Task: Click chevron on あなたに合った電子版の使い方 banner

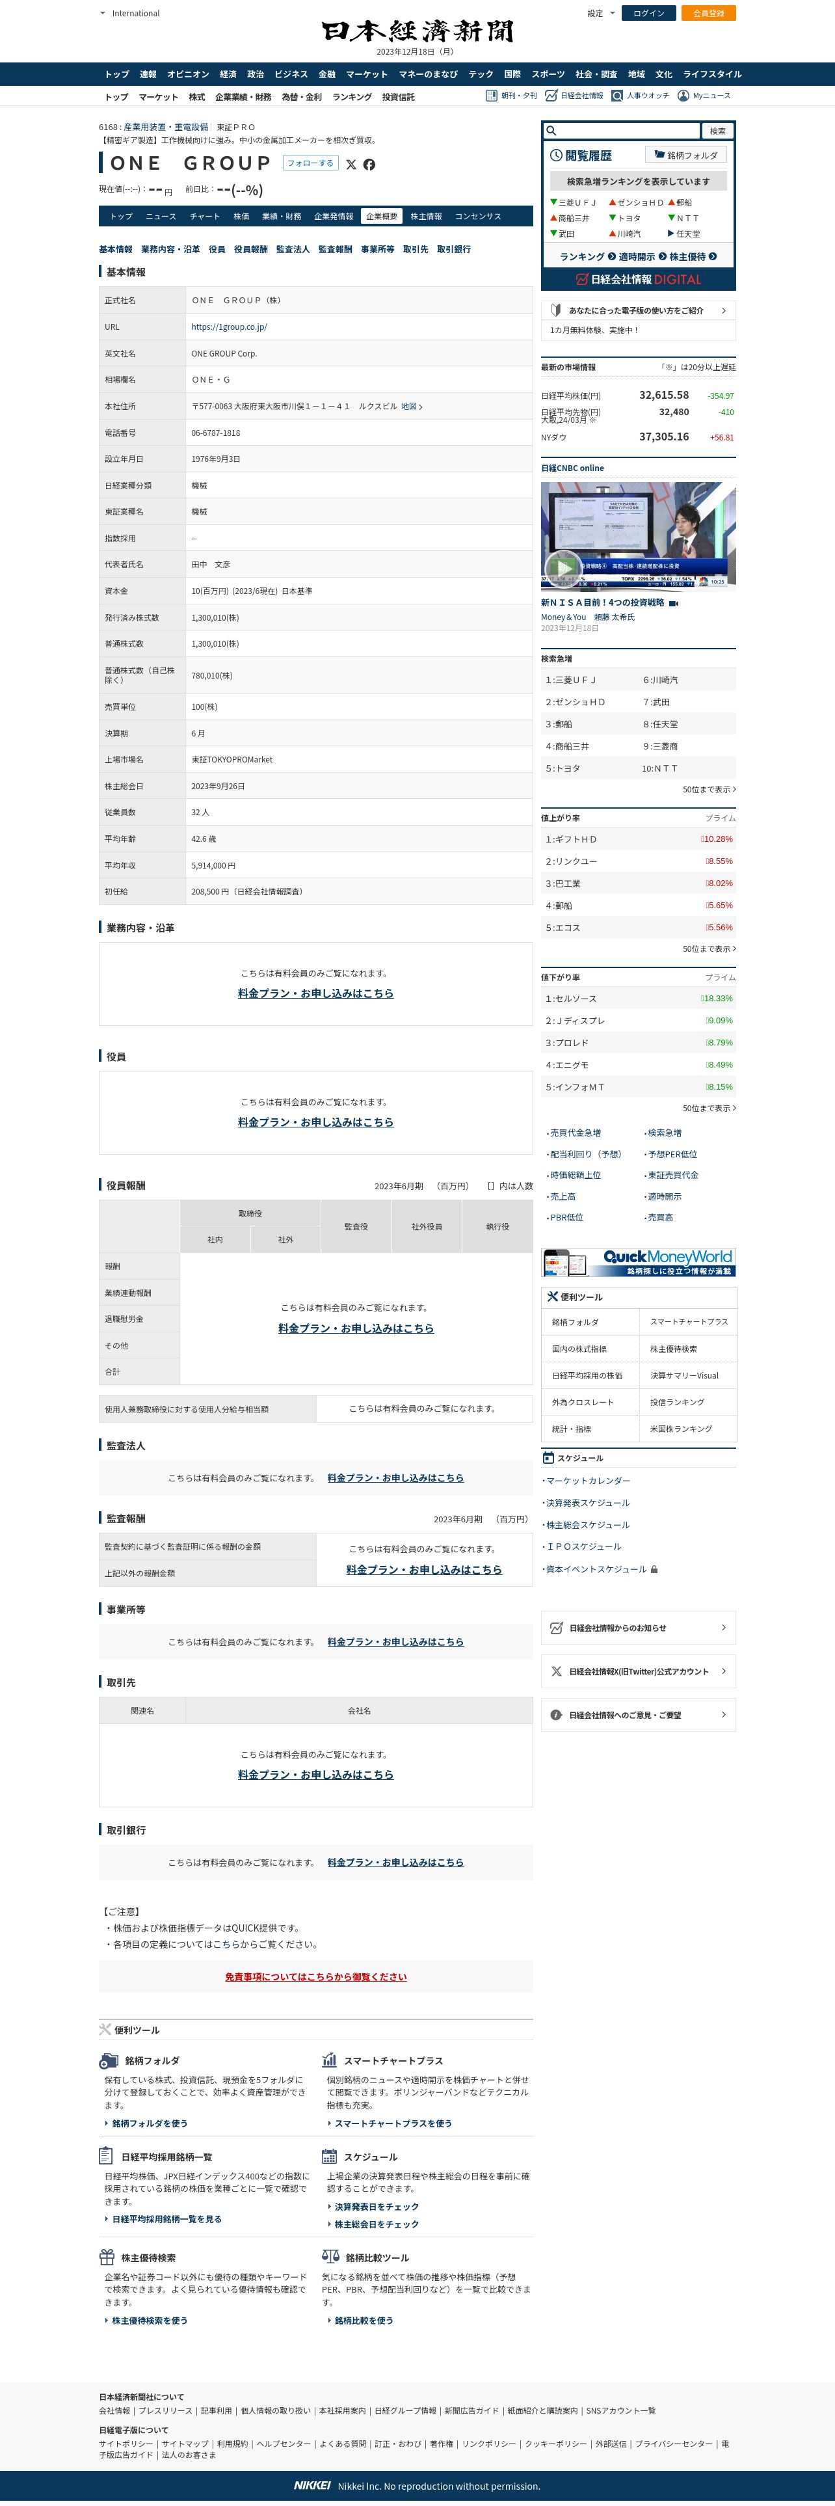Action: 723,310
